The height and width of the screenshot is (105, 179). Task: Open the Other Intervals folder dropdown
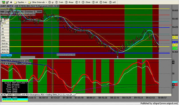coord(38,2)
